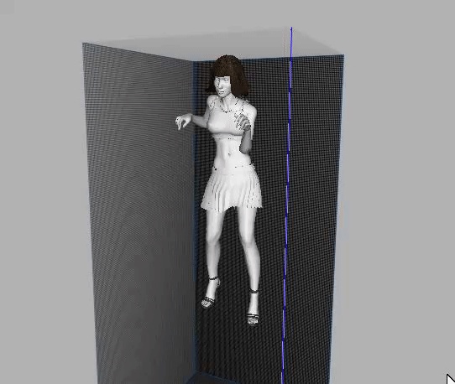Select the strappy shoe on the right foot
The image size is (455, 384).
pos(211,293)
